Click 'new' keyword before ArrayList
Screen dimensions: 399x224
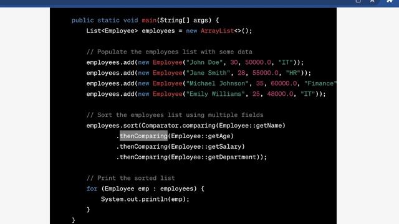coord(191,31)
